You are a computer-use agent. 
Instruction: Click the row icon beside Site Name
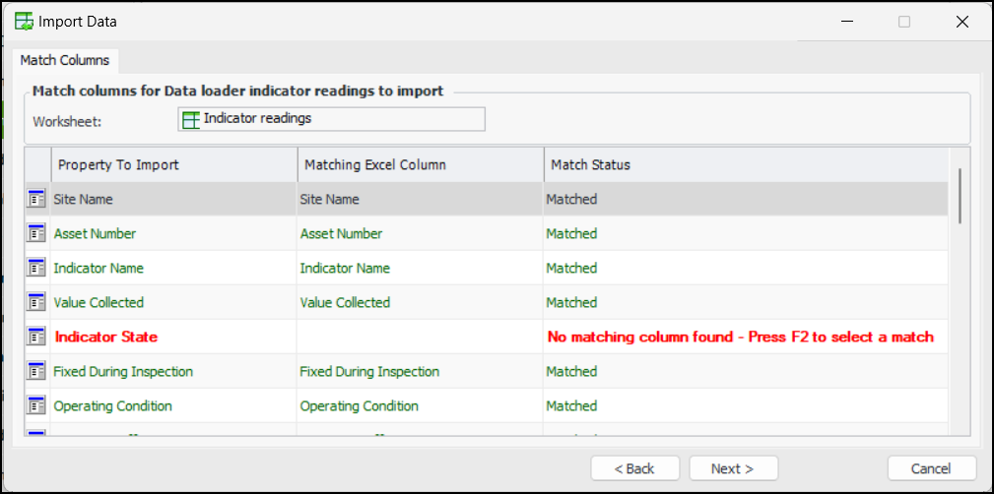click(36, 199)
